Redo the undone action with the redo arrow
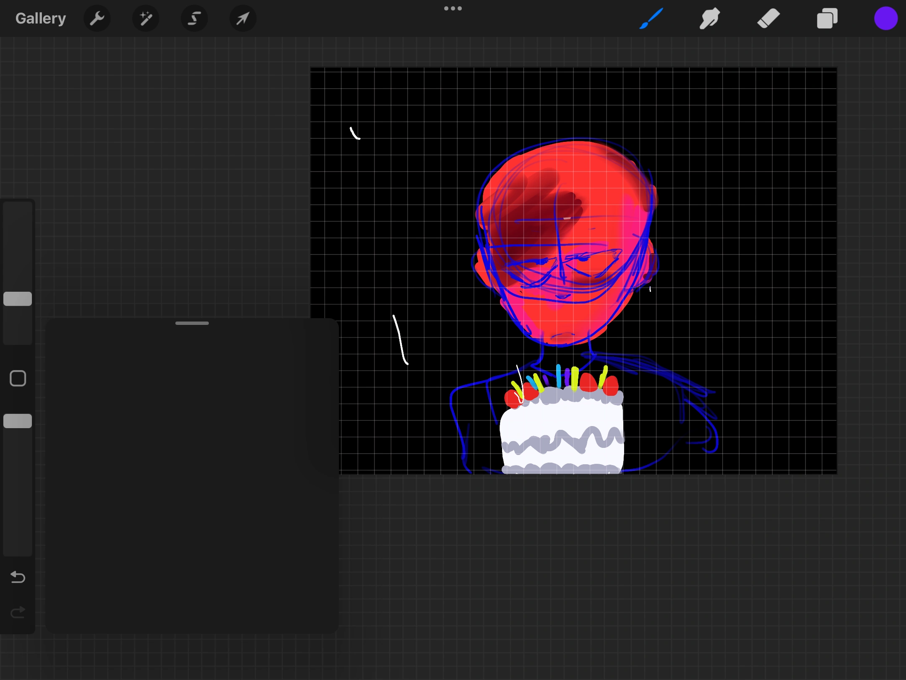This screenshot has width=906, height=680. tap(17, 612)
